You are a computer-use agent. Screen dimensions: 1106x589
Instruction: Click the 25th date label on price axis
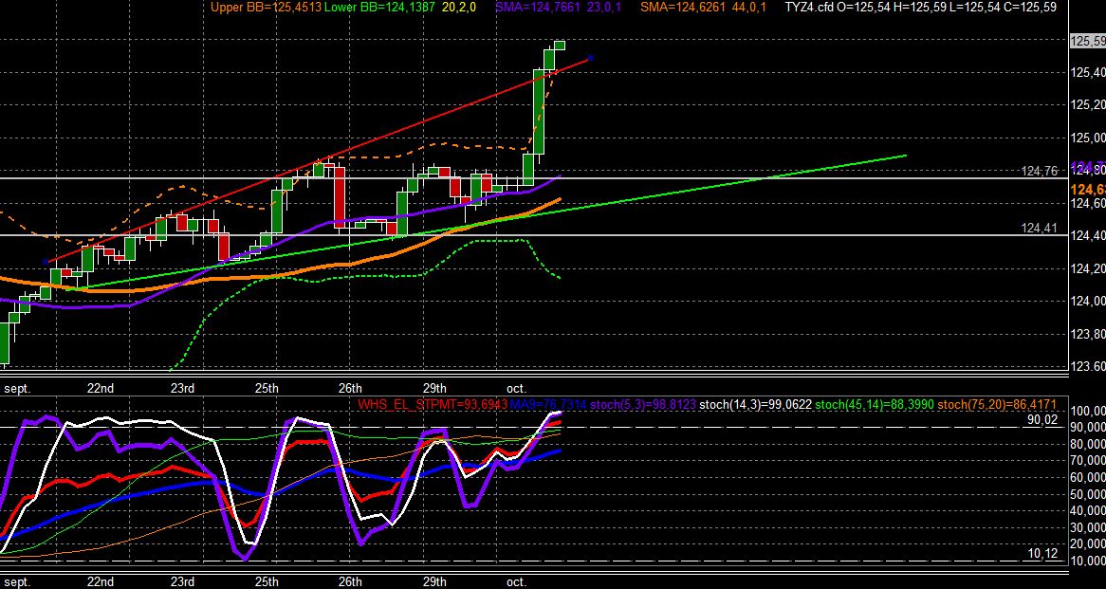pyautogui.click(x=266, y=388)
